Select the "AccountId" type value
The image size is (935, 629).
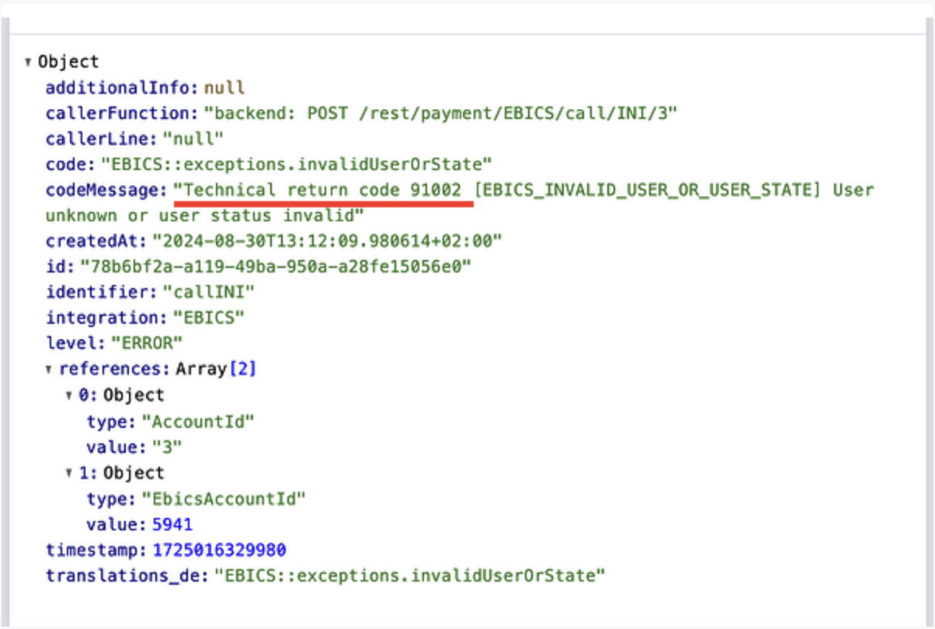tap(197, 422)
